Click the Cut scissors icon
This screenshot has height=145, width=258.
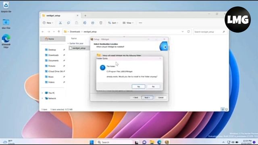60,23
